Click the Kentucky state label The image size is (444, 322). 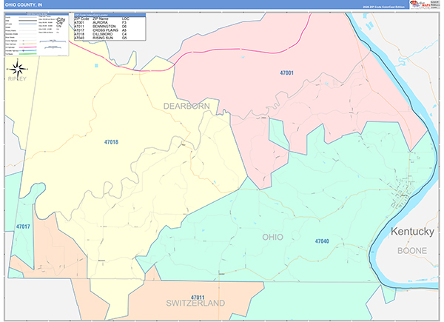click(412, 232)
